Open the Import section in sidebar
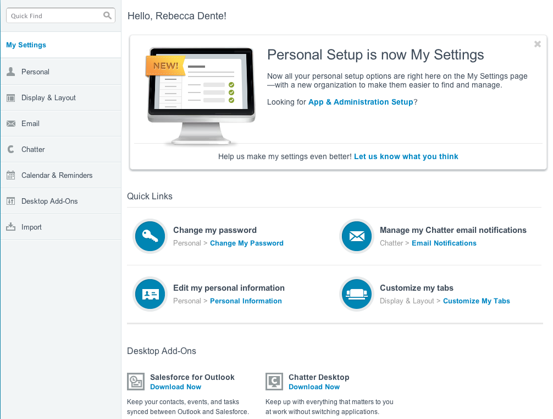Viewport: 553px width, 419px height. (x=31, y=227)
